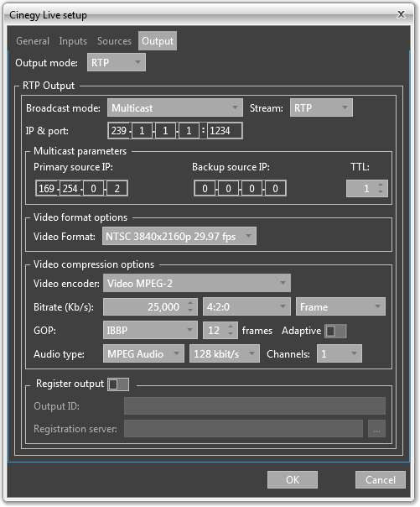Go to the Sources tab

114,41
